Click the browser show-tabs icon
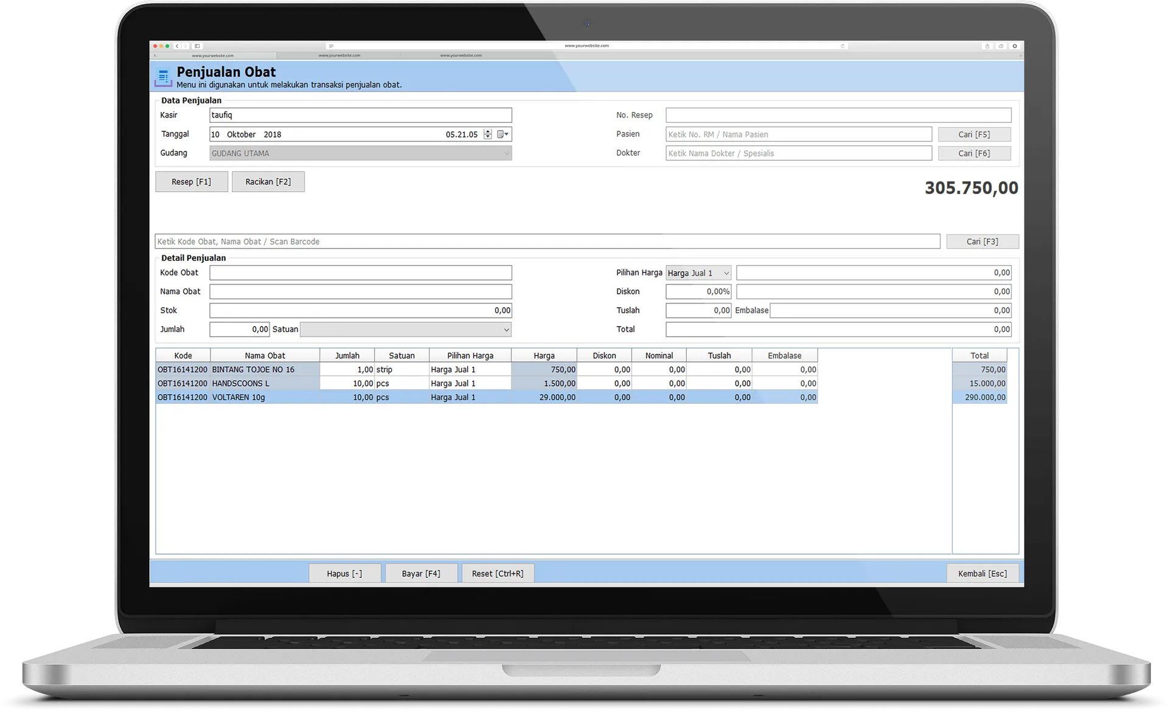 point(1001,46)
